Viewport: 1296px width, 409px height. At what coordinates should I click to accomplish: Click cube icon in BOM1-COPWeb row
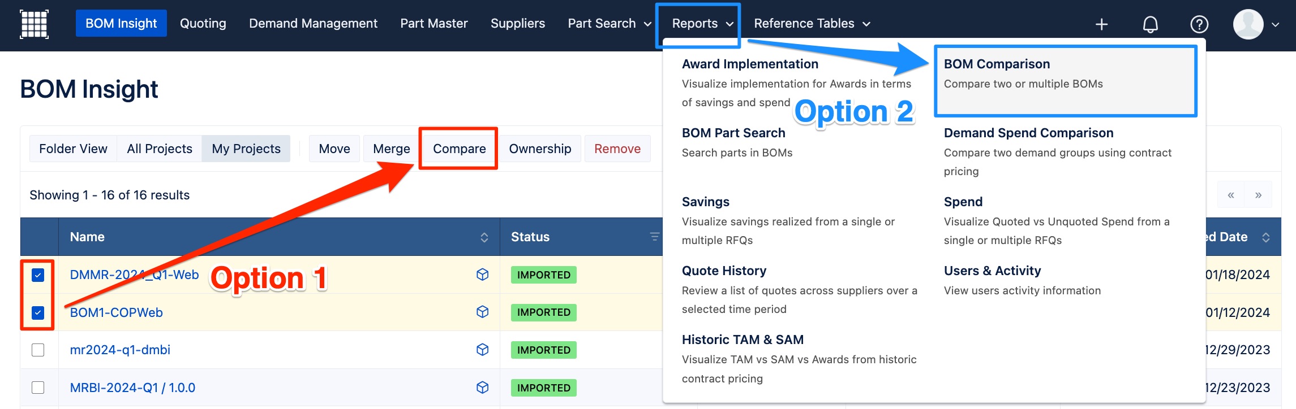[x=482, y=312]
